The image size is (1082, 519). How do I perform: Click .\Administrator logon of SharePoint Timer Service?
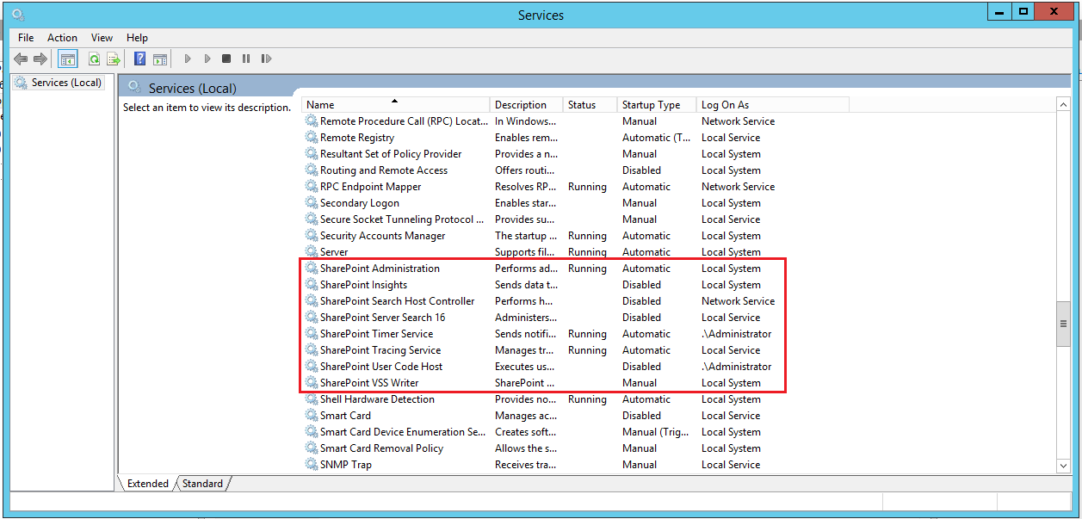736,334
